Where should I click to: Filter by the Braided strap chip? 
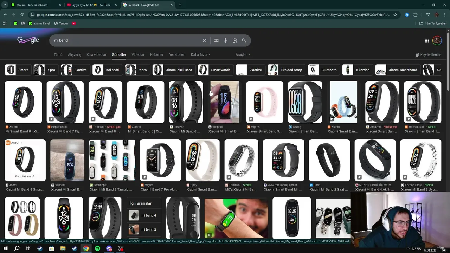point(287,70)
